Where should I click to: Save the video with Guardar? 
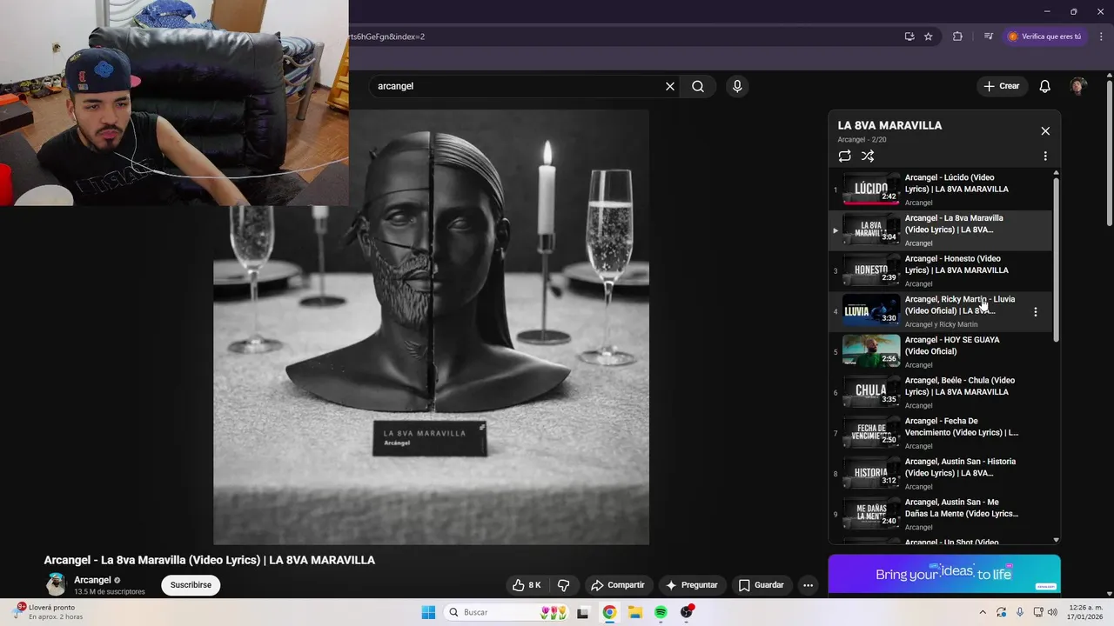pyautogui.click(x=762, y=585)
